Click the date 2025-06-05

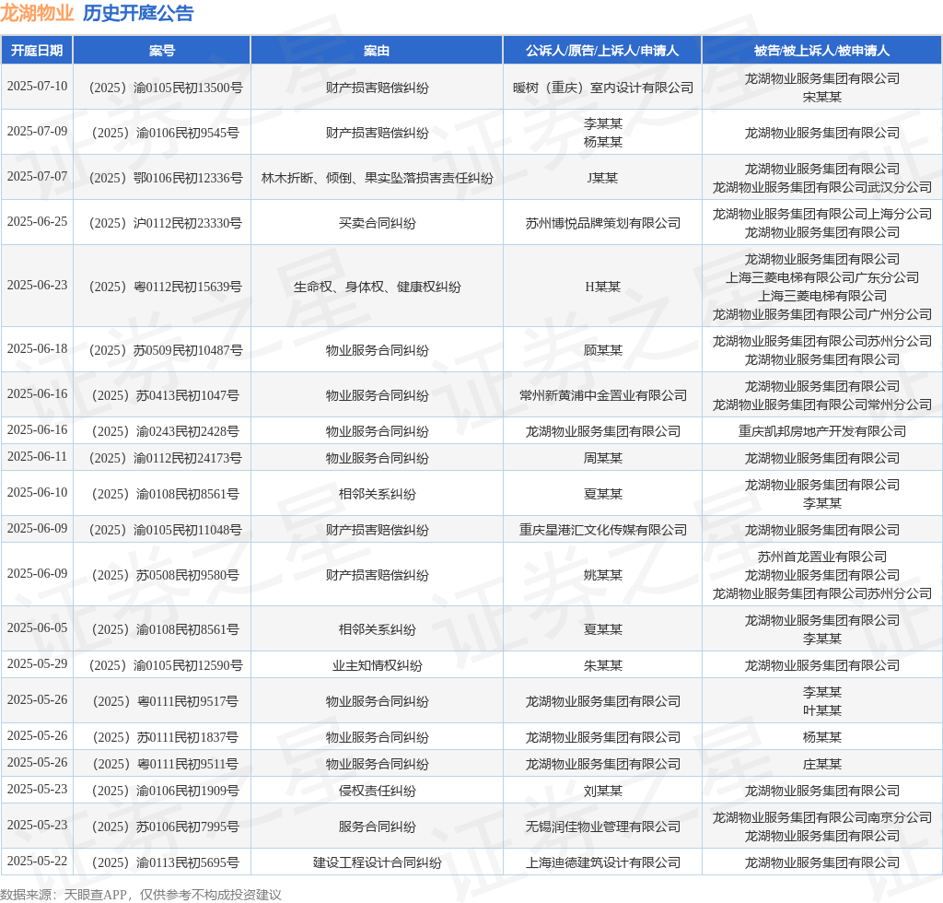click(37, 628)
